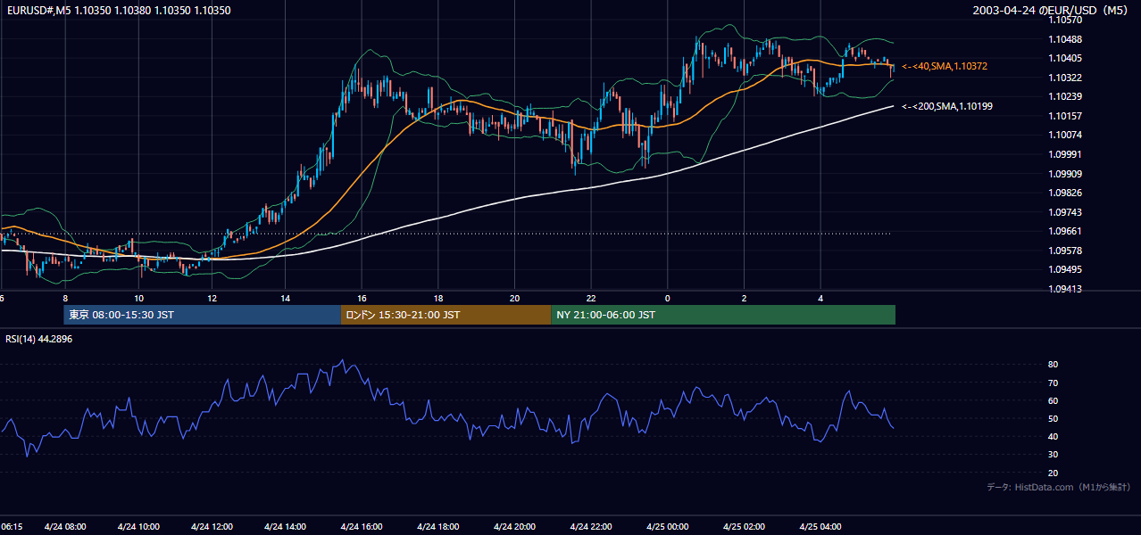1141x535 pixels.
Task: Click RSI scale value 30
Action: [1054, 455]
